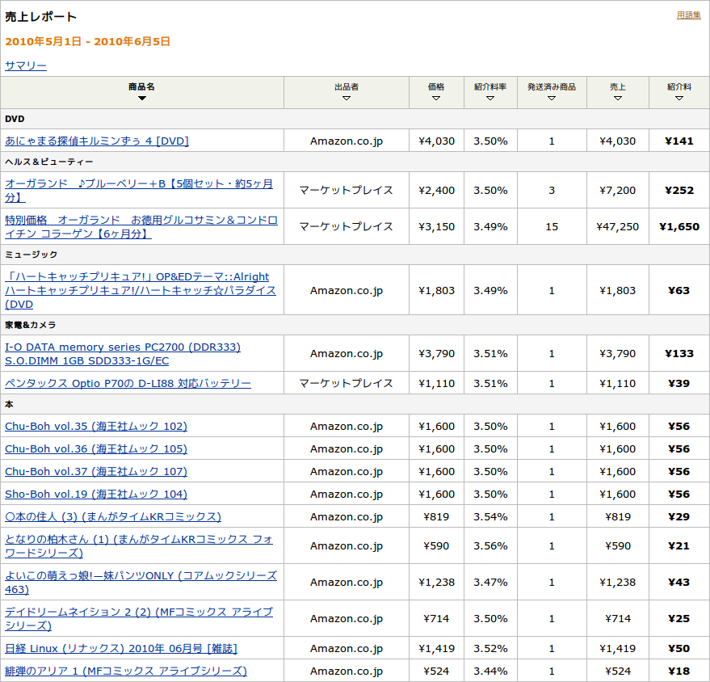Click the 商品名 column header text
This screenshot has height=682, width=710.
(142, 86)
